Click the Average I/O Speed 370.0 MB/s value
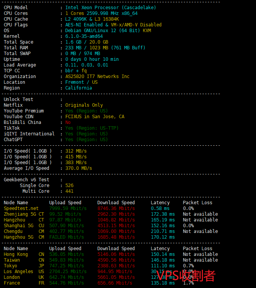Screen dimensions: 256x288 point(78,168)
